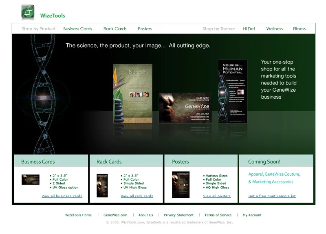326x234 pixels.
Task: Open the My Account footer link
Action: (x=252, y=215)
